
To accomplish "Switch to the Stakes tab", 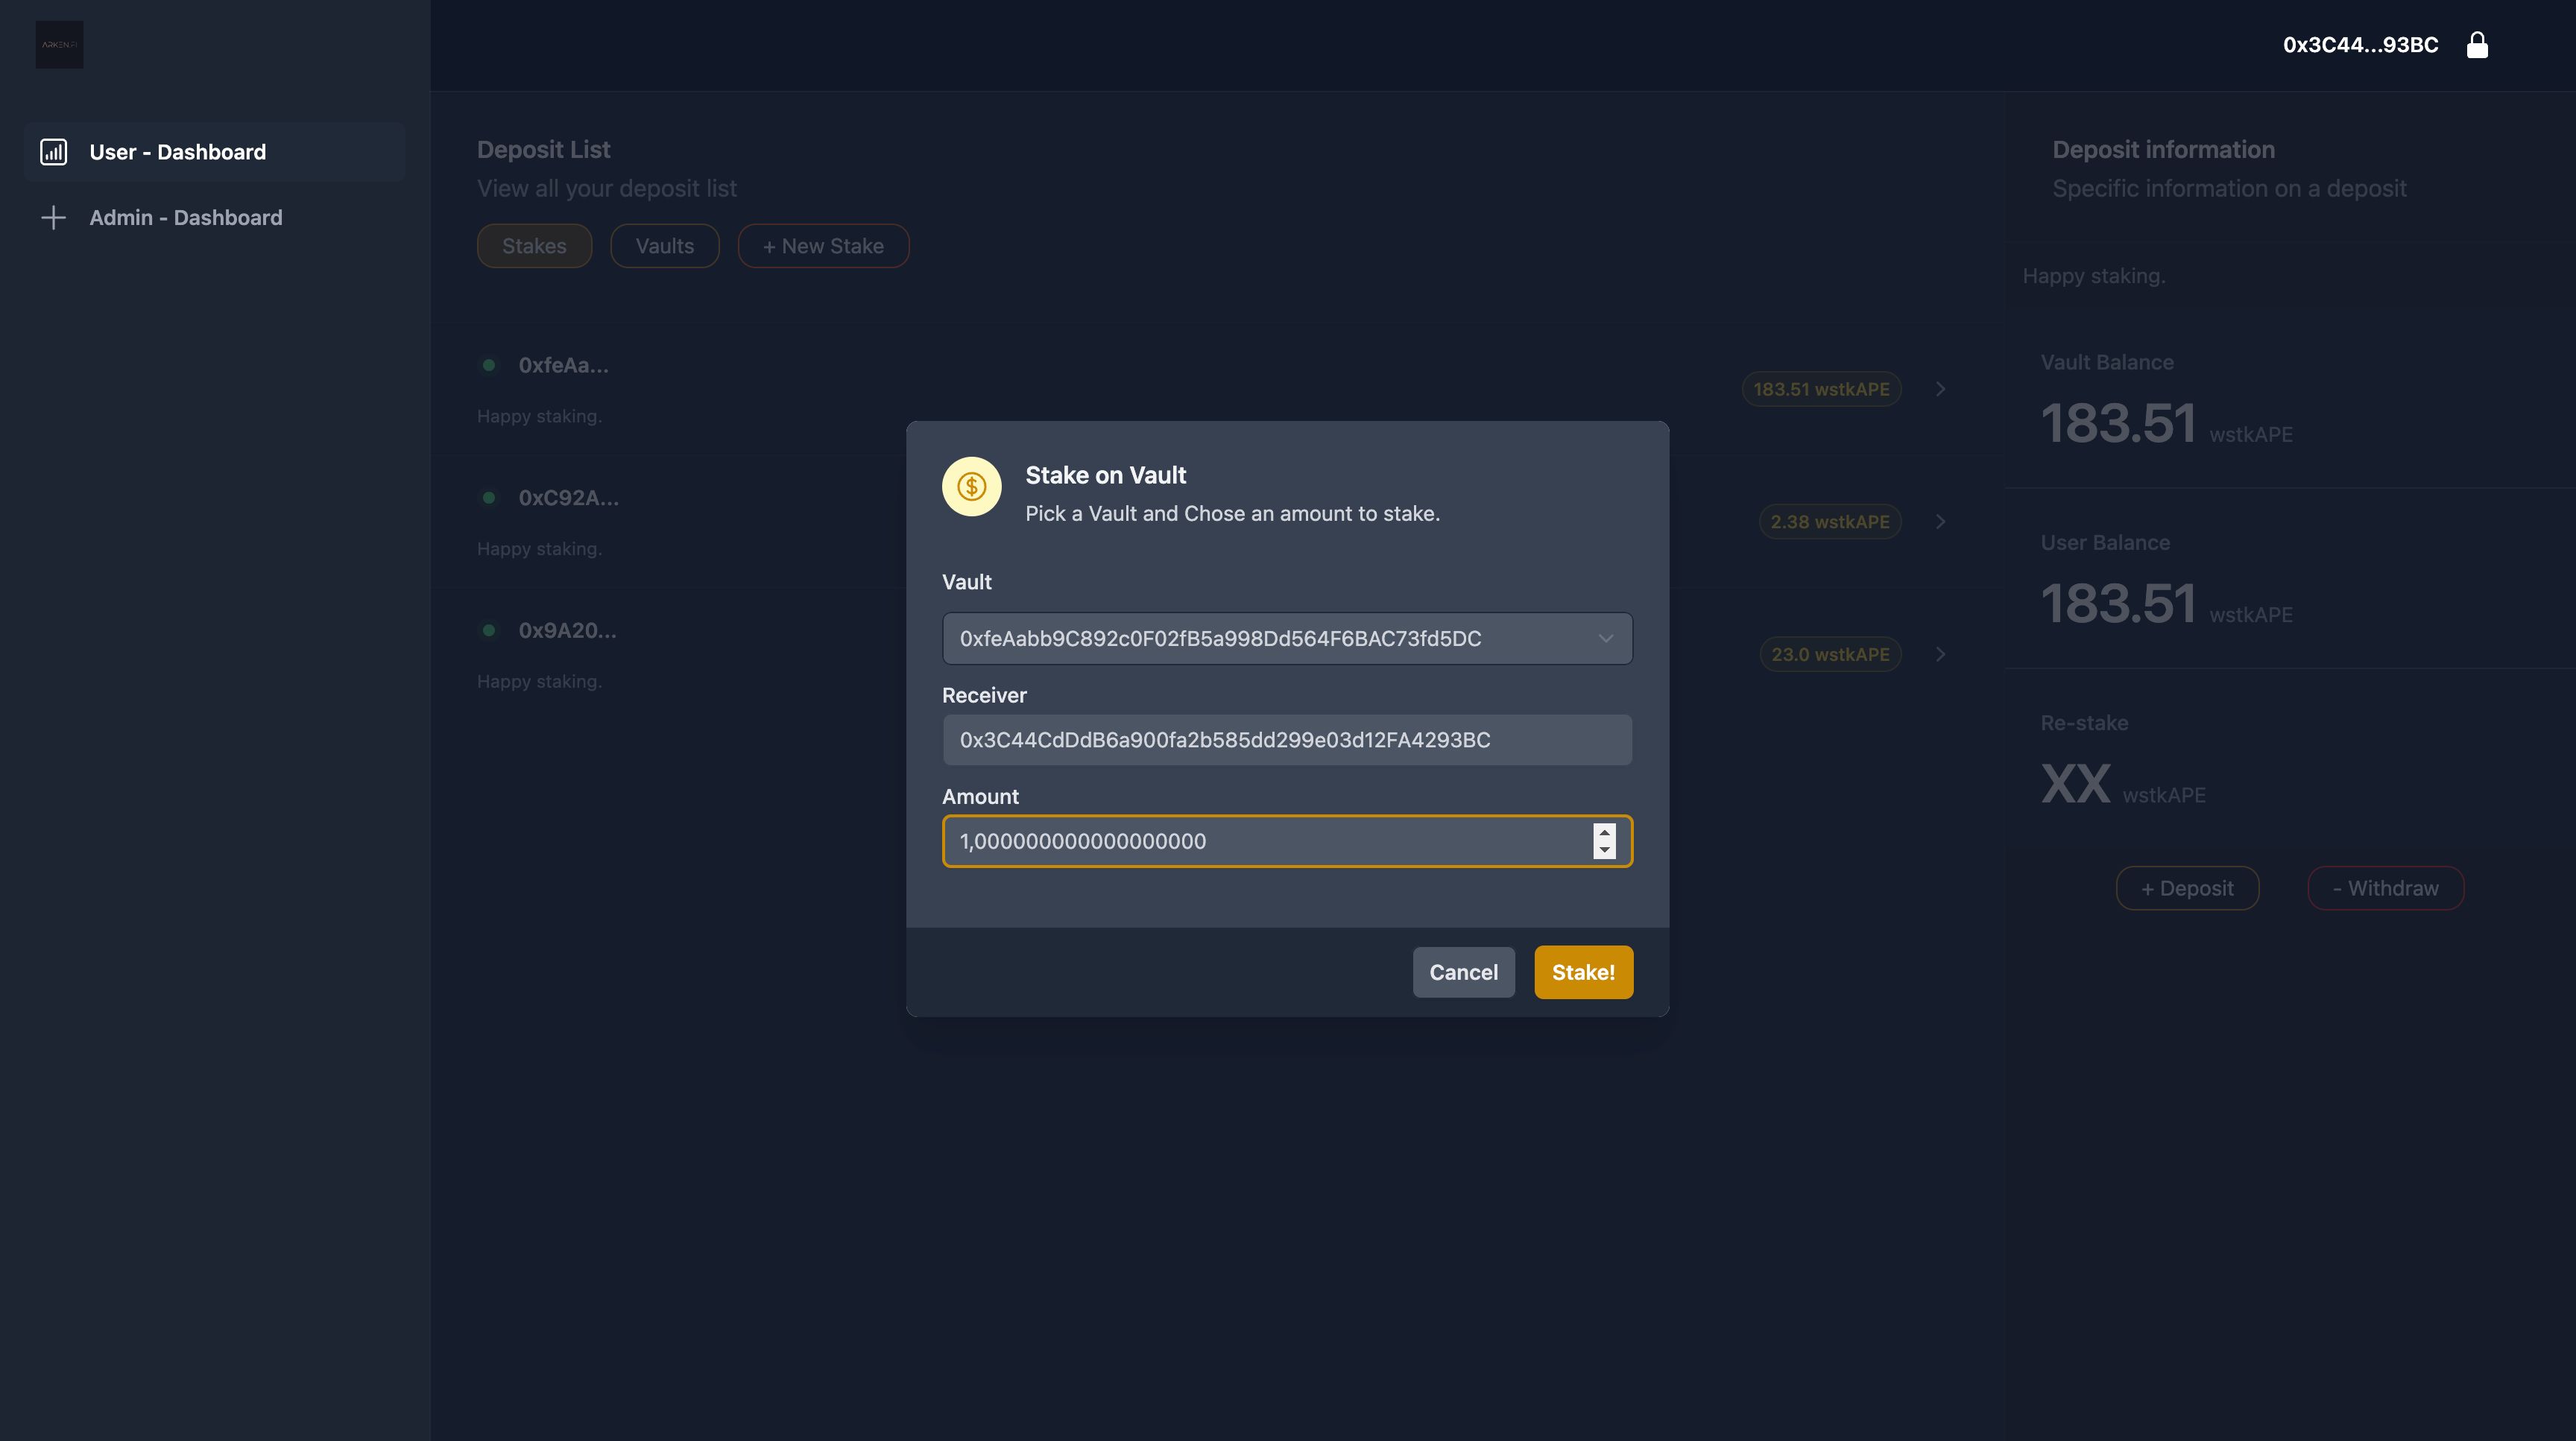I will click(x=534, y=246).
